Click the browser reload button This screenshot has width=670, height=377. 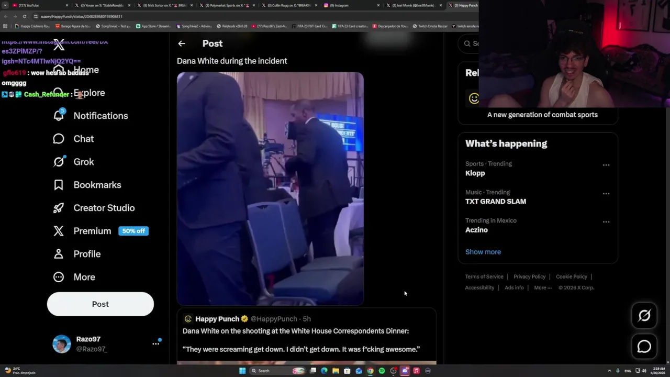coord(24,16)
